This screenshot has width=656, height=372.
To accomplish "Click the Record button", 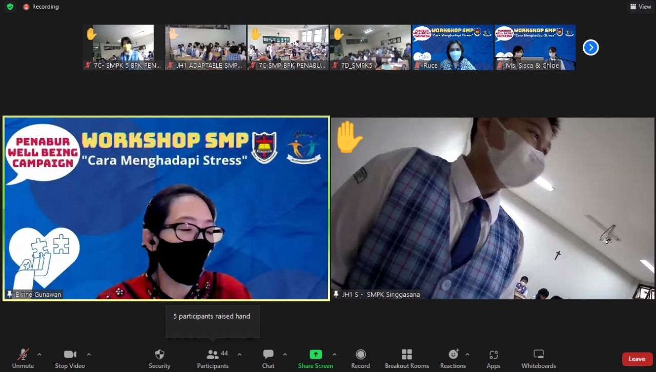I will [360, 359].
